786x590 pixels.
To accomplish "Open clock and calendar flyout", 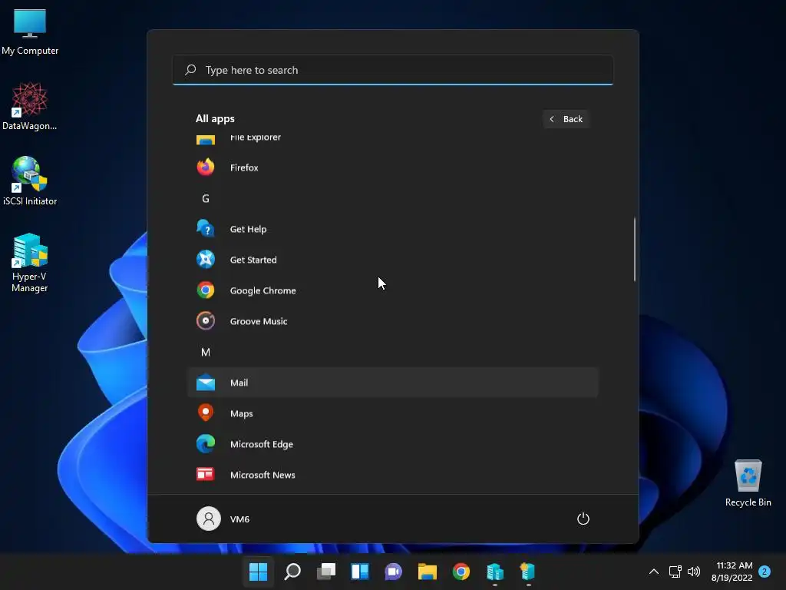I will click(732, 572).
